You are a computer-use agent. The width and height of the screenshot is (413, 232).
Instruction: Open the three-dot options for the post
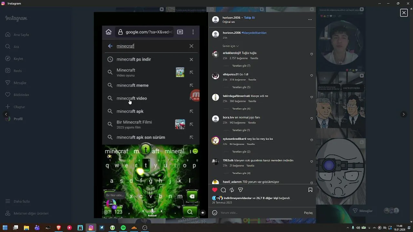[x=310, y=20]
